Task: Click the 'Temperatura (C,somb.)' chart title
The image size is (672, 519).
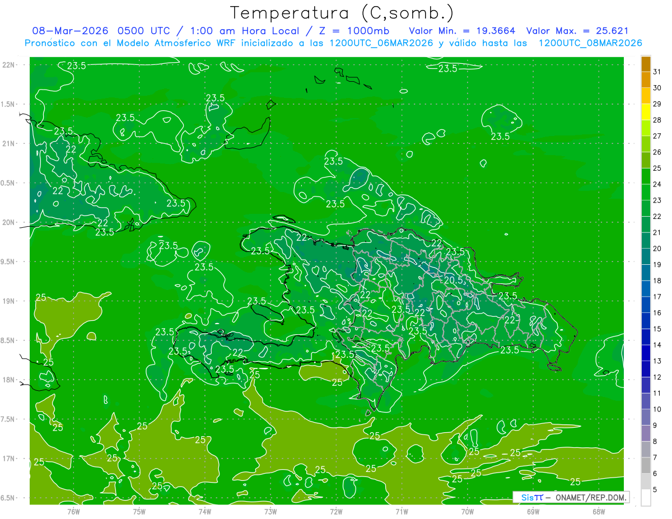Action: pos(342,13)
